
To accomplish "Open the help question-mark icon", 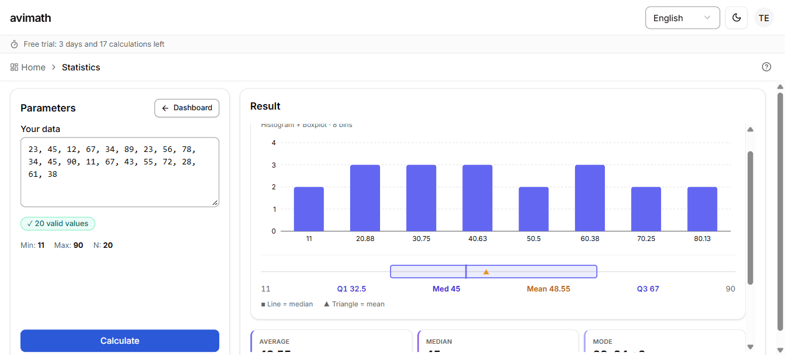I will coord(766,67).
